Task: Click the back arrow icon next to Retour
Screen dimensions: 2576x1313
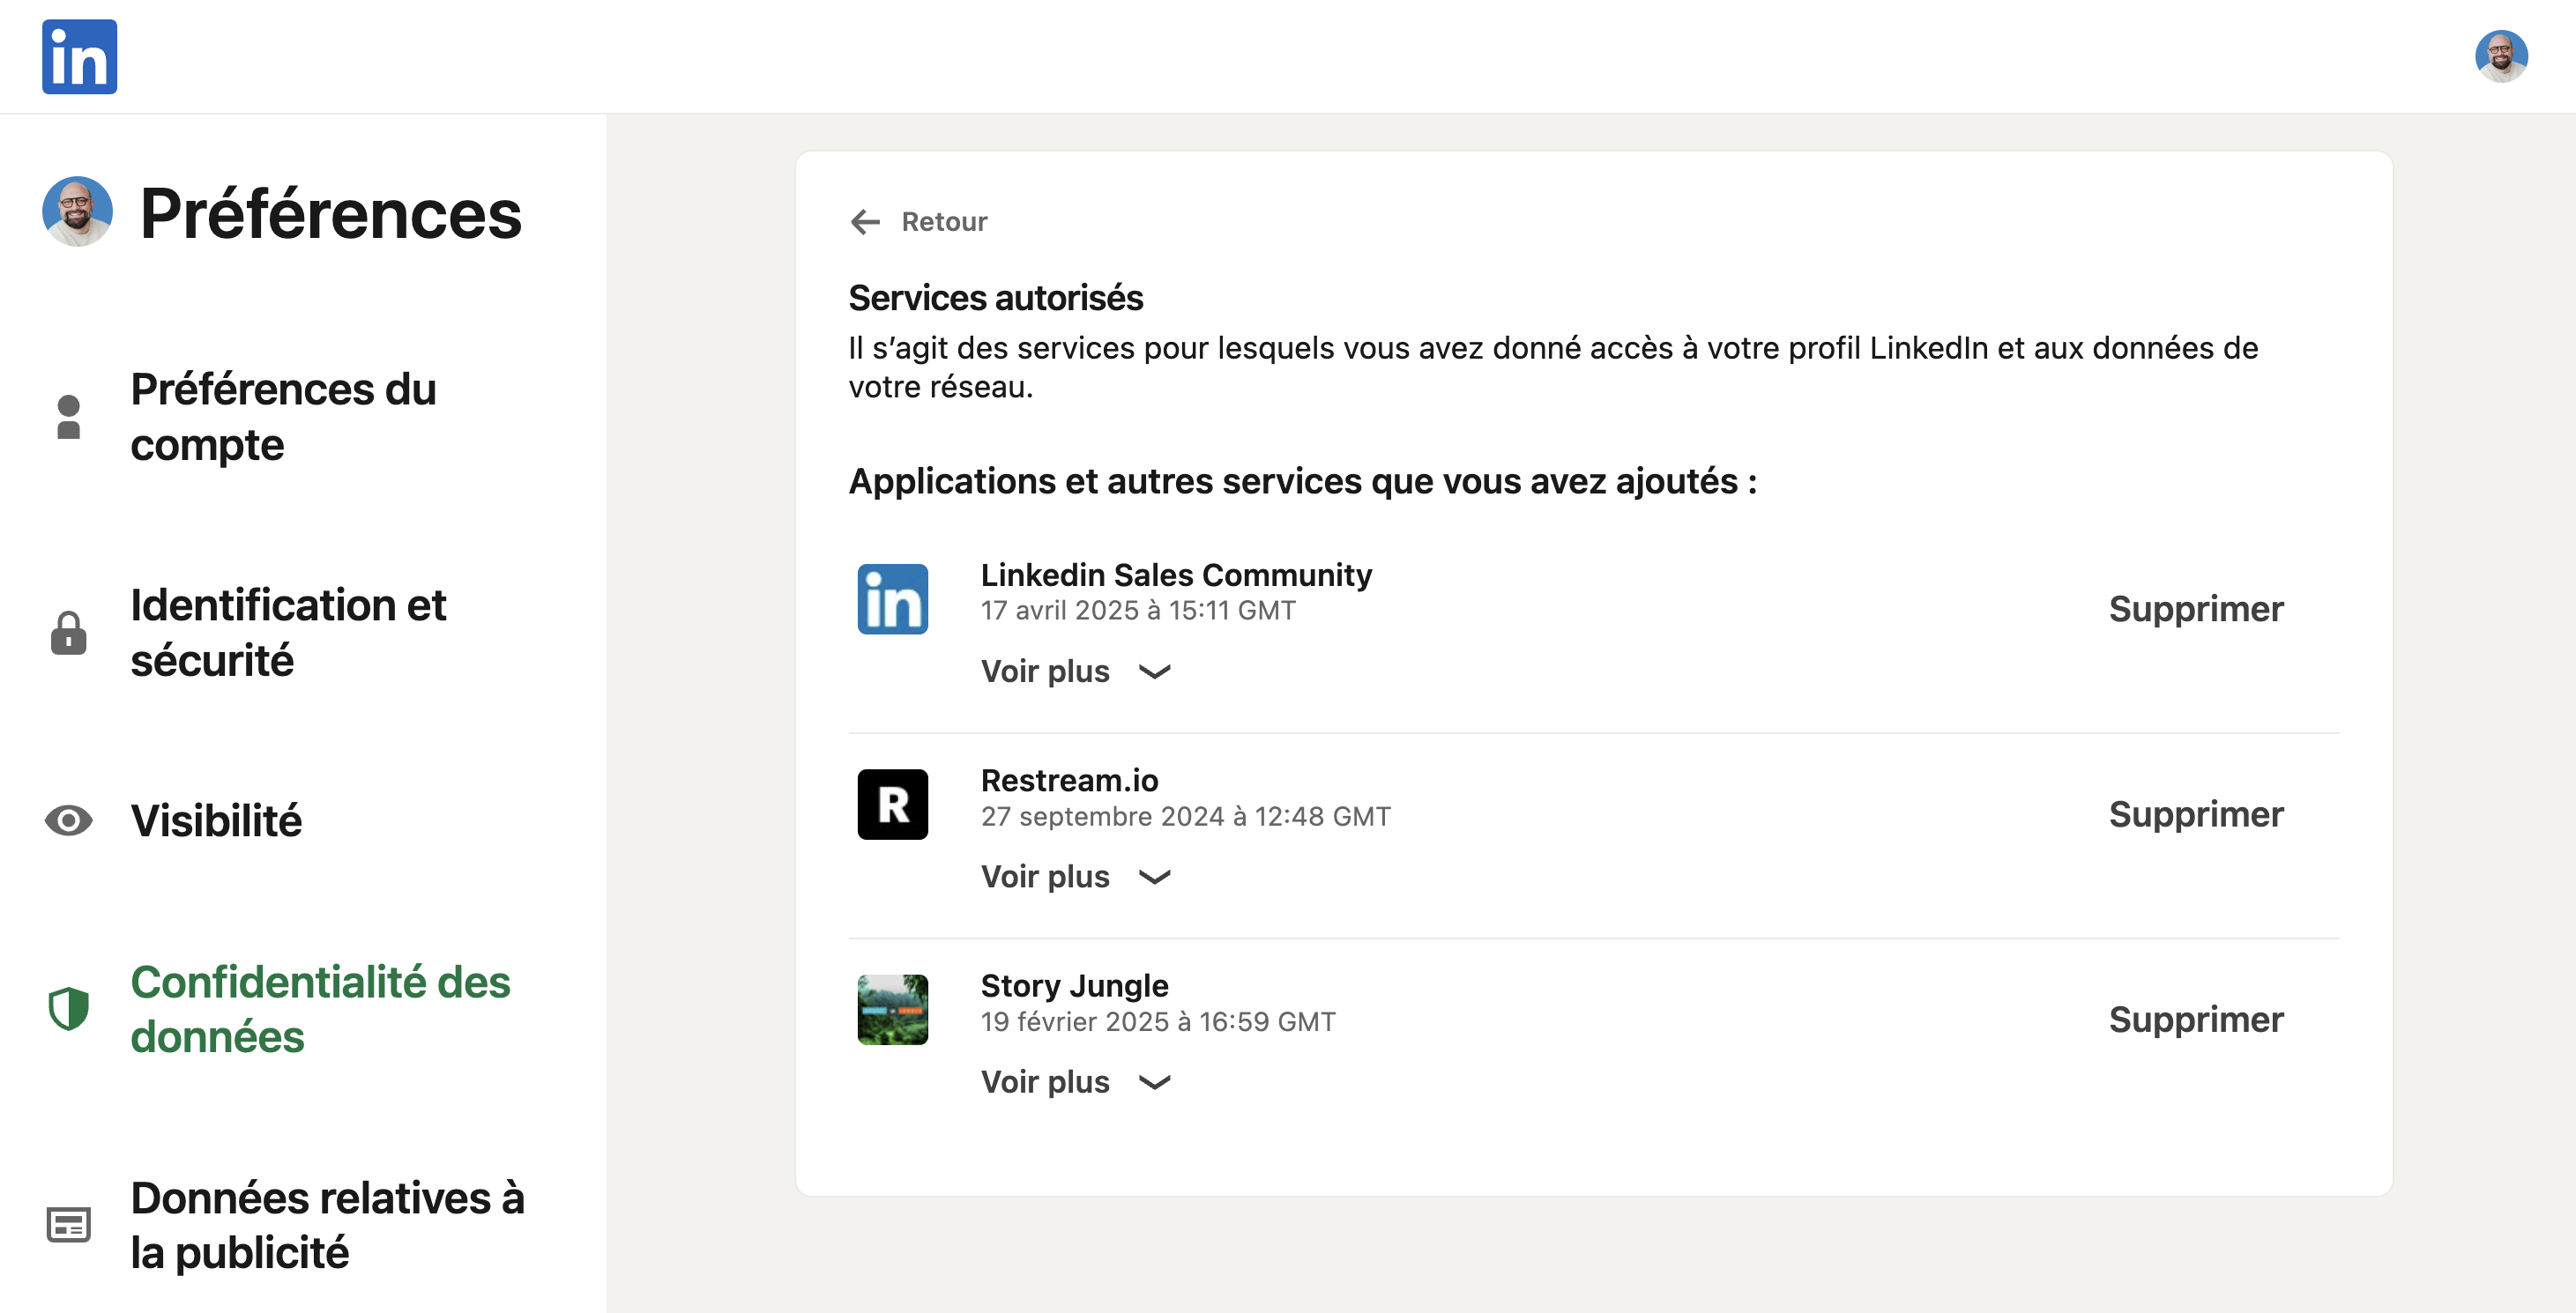Action: pyautogui.click(x=865, y=222)
